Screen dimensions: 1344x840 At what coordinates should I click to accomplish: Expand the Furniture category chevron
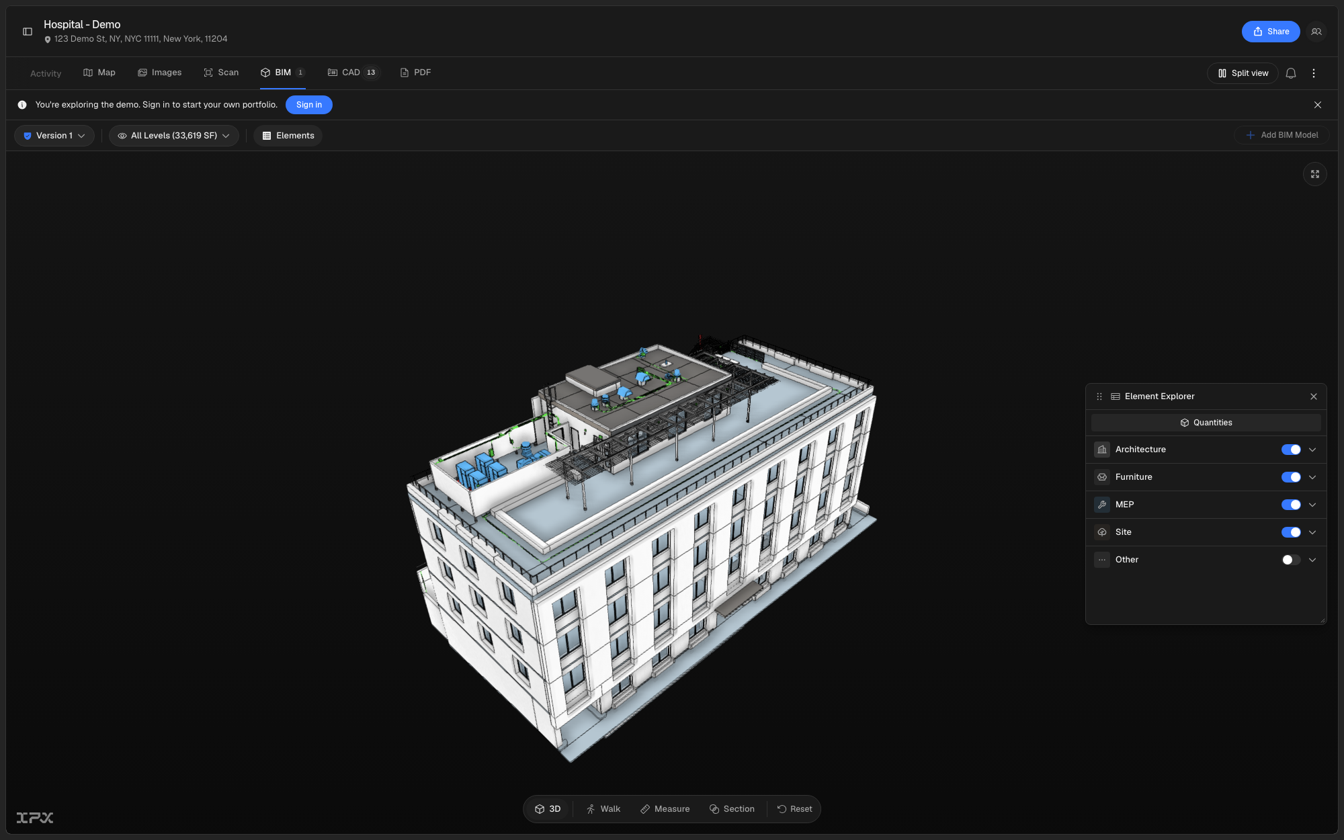pos(1312,477)
